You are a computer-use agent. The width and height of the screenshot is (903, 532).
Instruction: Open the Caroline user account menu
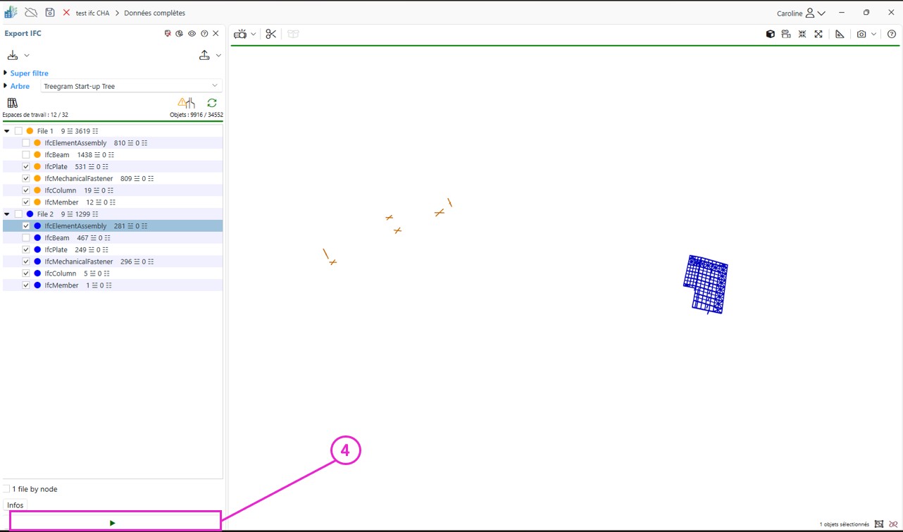[801, 13]
